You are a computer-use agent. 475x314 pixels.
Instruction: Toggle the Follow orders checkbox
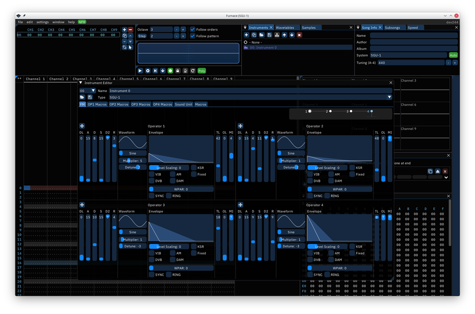(x=193, y=29)
